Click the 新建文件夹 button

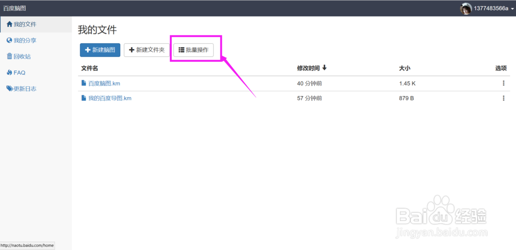click(x=147, y=50)
